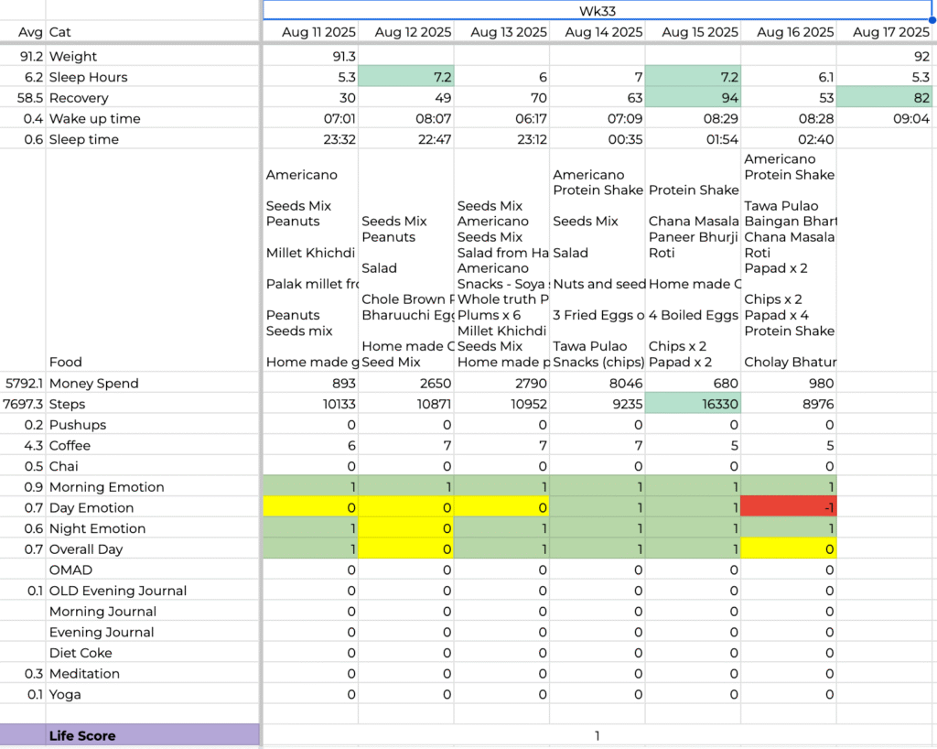Grab the blue selection handle on Wk33 cell

(932, 20)
